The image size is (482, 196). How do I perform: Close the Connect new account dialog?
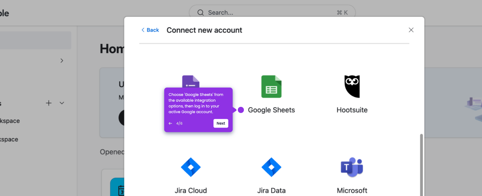(411, 30)
